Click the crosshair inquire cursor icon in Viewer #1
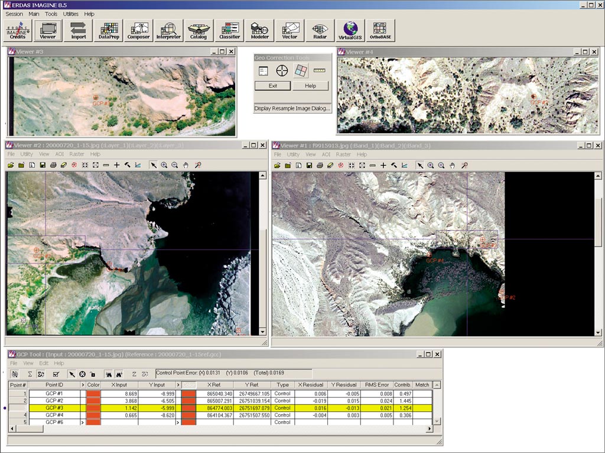This screenshot has height=453, width=605. point(383,166)
